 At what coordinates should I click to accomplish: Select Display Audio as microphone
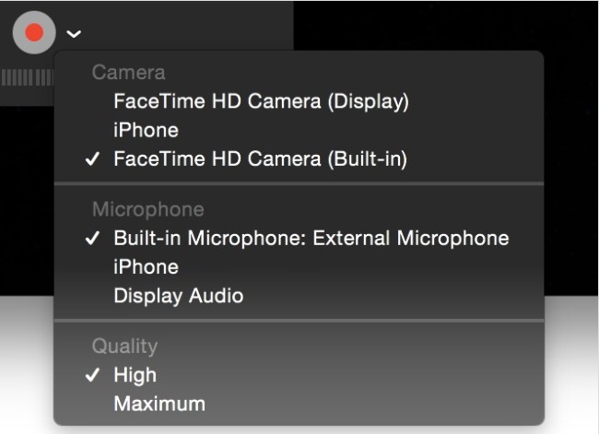click(x=299, y=296)
